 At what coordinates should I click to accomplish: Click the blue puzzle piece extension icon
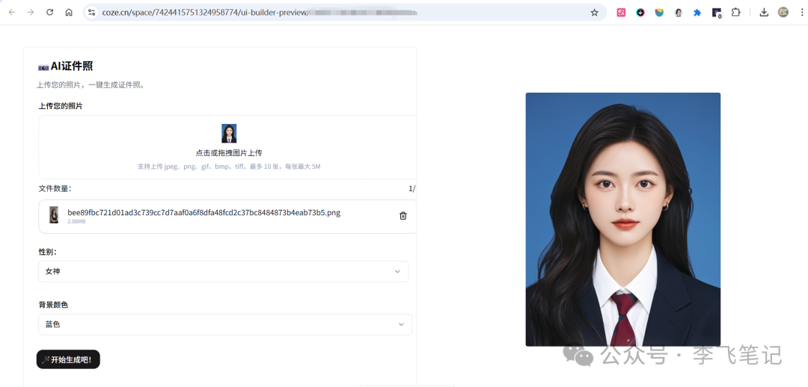(x=697, y=12)
